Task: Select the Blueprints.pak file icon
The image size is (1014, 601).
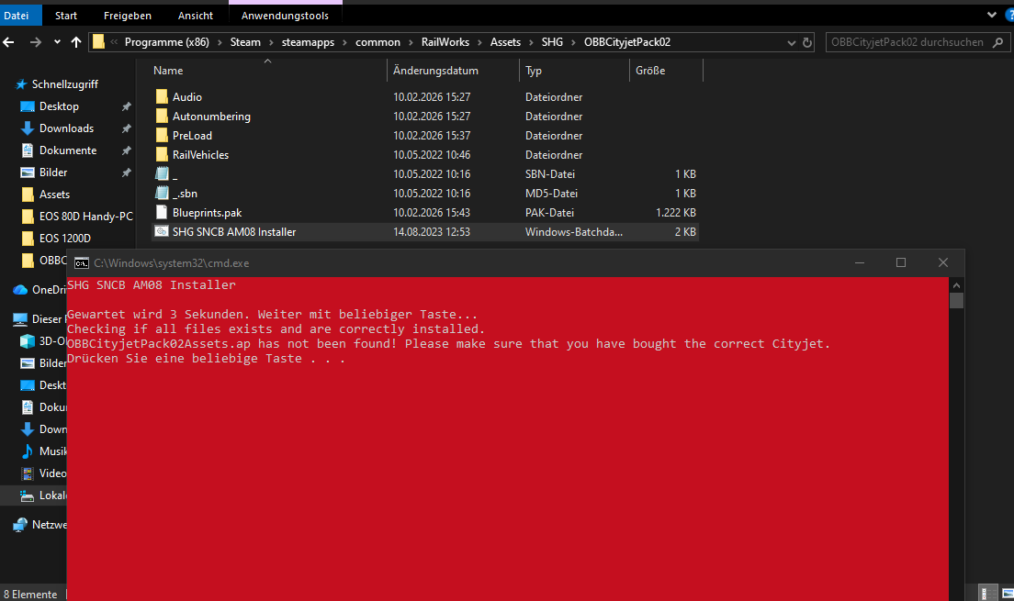Action: (162, 213)
